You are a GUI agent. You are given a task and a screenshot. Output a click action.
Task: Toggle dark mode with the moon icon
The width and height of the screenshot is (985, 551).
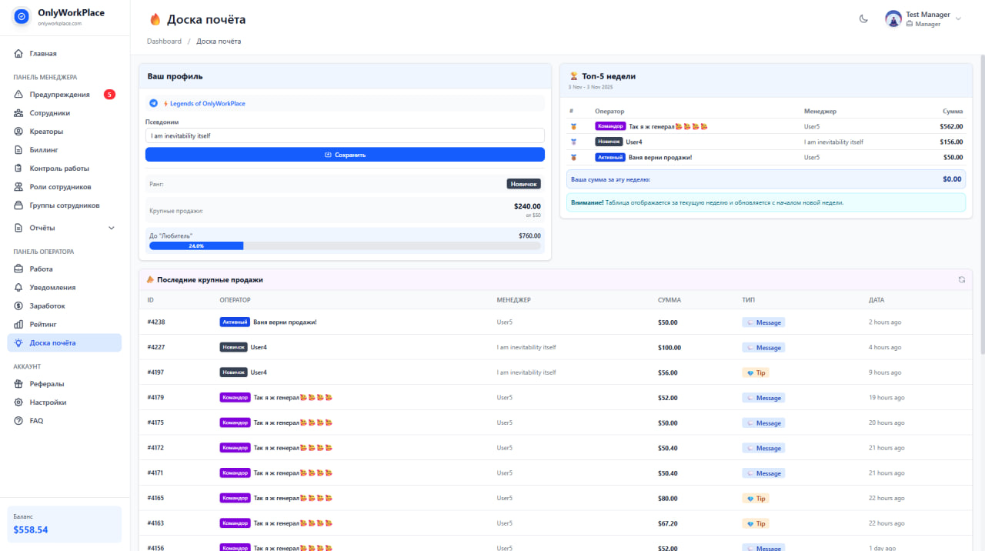coord(863,19)
